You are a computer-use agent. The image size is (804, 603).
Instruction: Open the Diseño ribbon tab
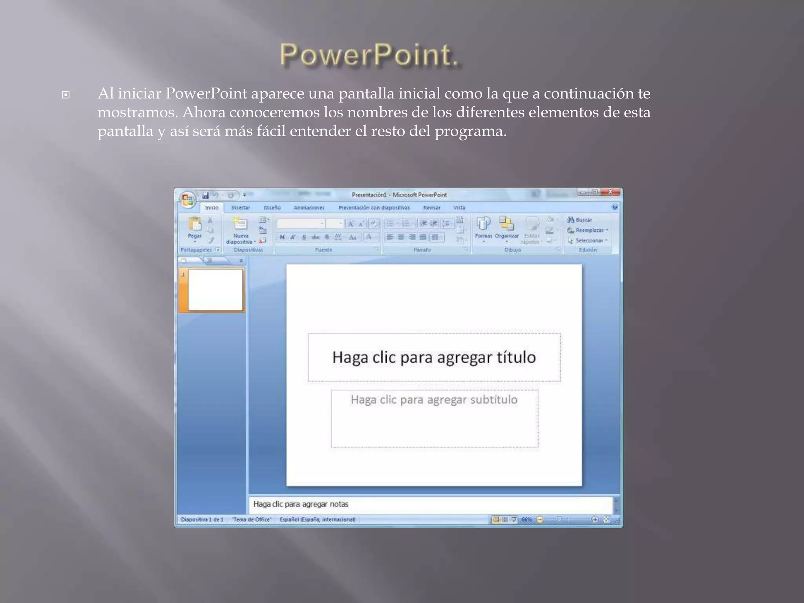point(272,208)
